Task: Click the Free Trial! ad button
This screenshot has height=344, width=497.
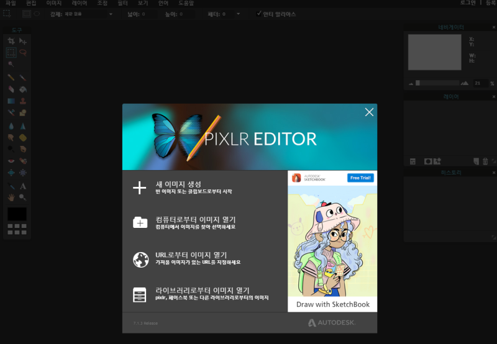Action: click(x=360, y=178)
